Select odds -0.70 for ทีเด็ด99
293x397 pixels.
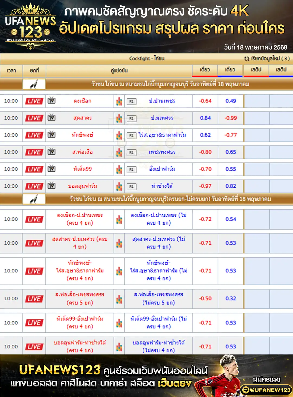(205, 169)
